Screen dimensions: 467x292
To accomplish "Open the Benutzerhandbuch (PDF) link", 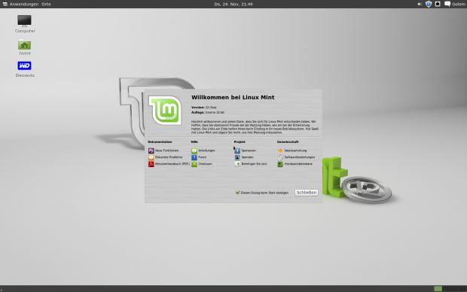I will [172, 164].
